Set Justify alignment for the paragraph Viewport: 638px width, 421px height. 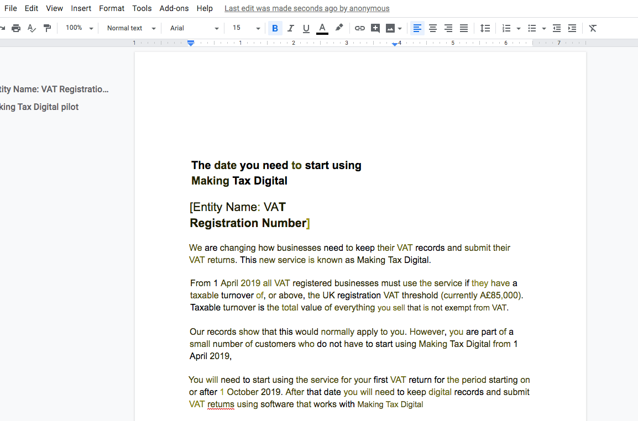[x=464, y=28]
